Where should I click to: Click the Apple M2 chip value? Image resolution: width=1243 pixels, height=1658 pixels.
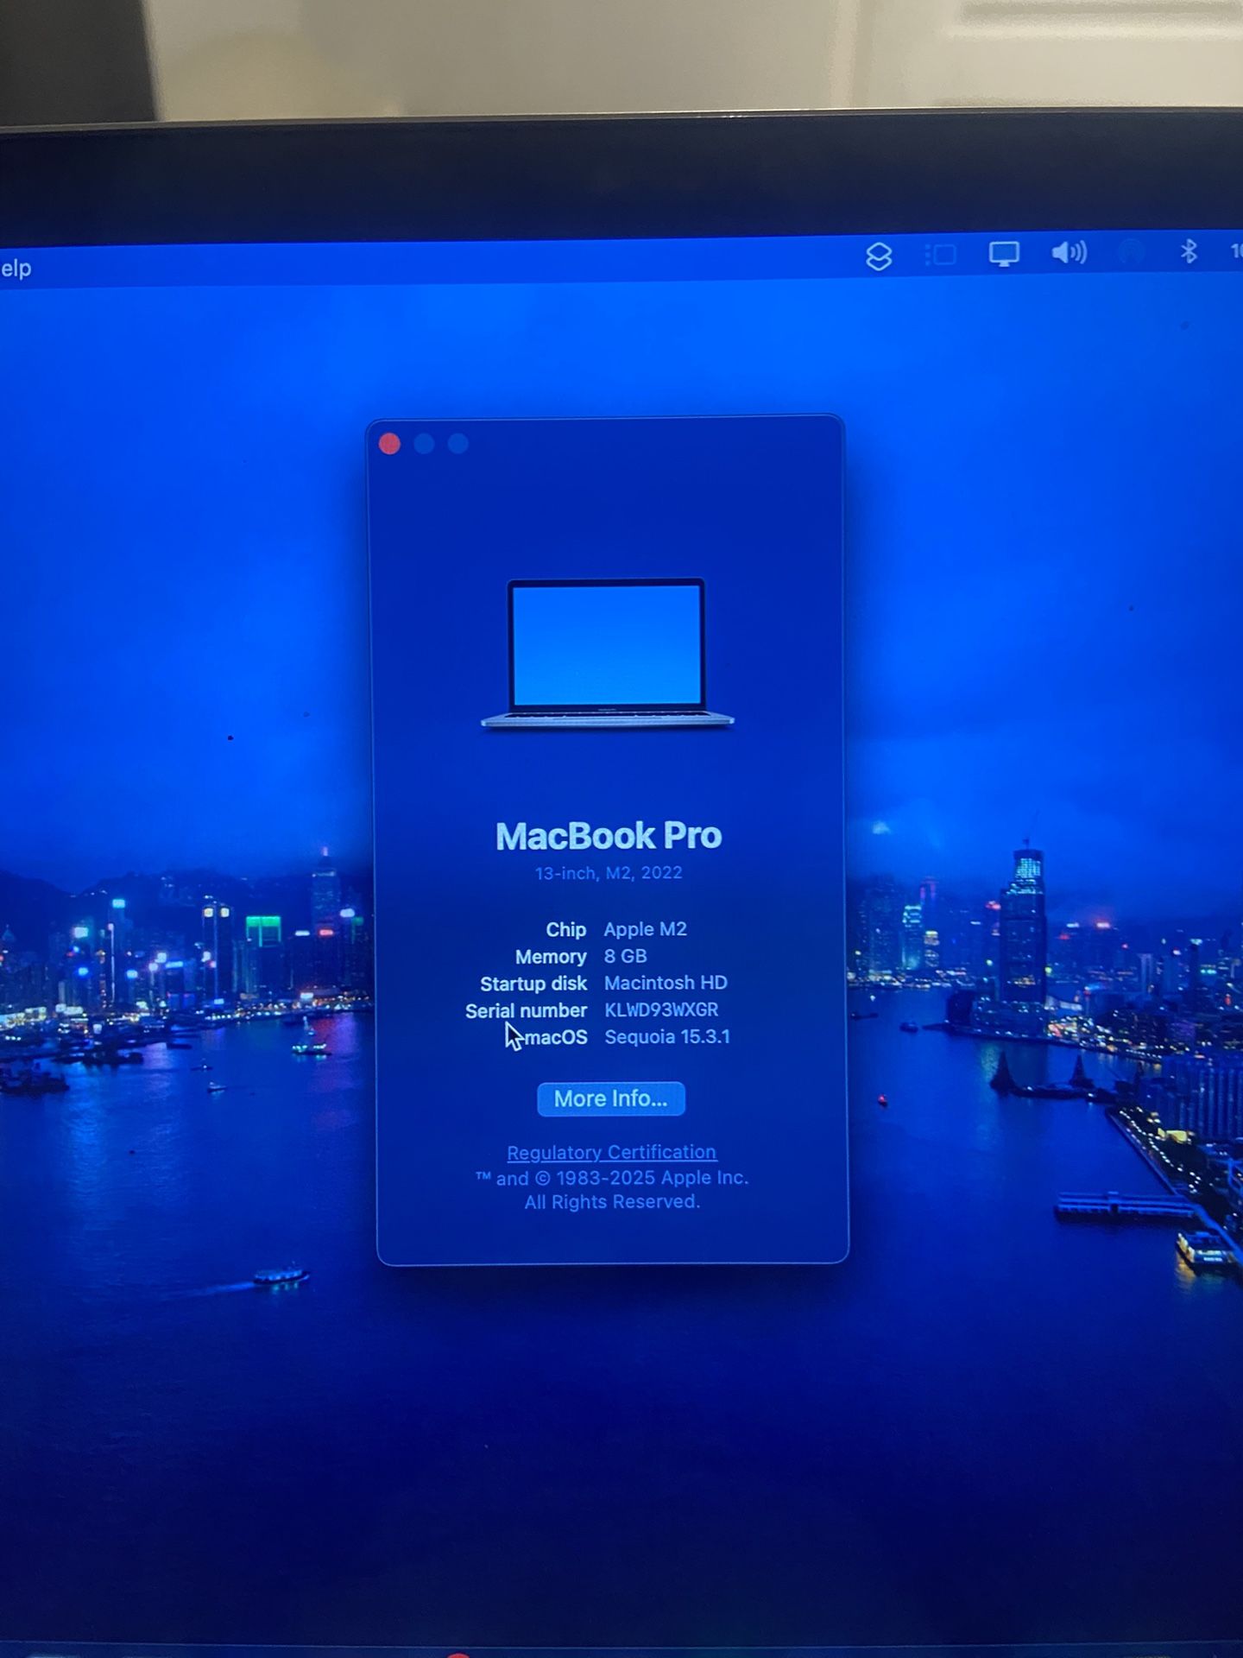click(x=645, y=929)
